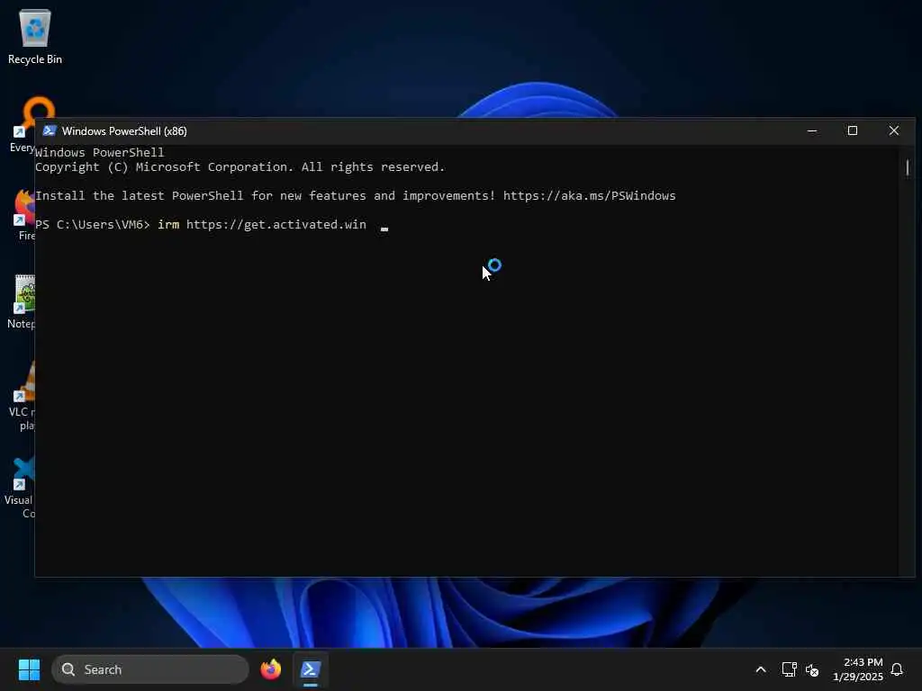The image size is (922, 691).
Task: Maximize the PowerShell window
Action: (x=853, y=130)
